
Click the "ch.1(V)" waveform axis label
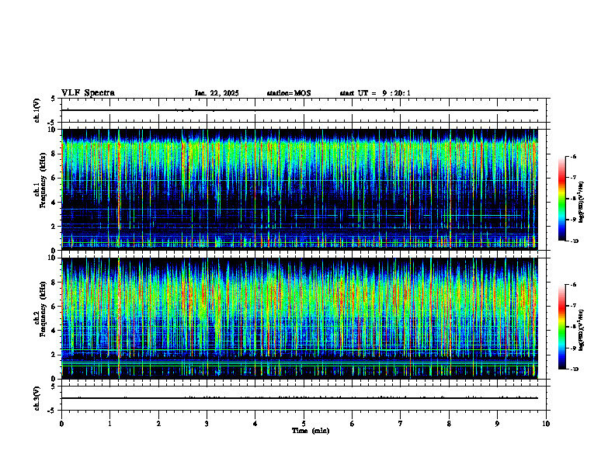37,110
